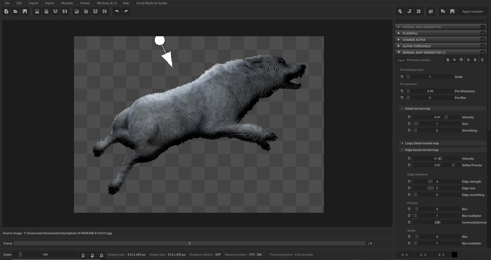
Task: Collapse the NORMAL MAP GENERATOR (1) module
Action: (399, 52)
